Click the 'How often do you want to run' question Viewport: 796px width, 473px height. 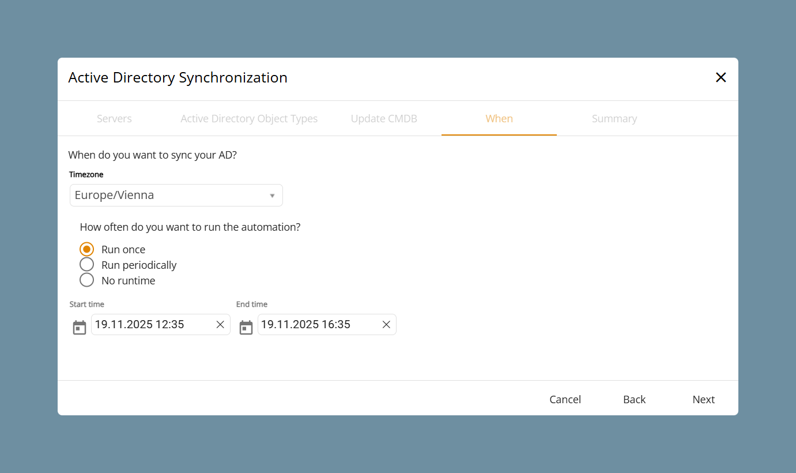pos(190,227)
